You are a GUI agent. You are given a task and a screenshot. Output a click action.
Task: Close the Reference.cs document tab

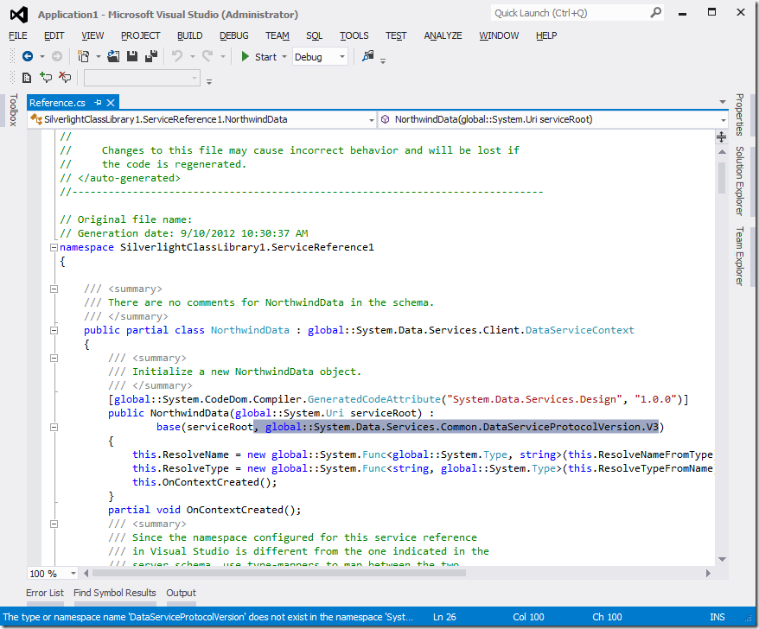(x=111, y=103)
